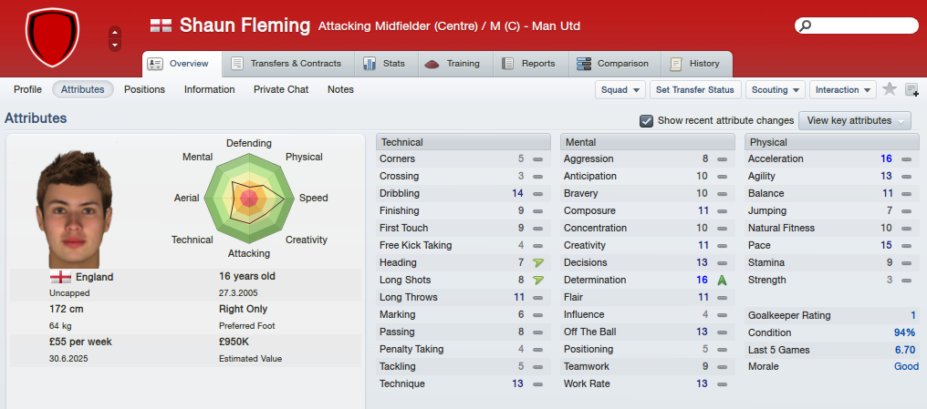The height and width of the screenshot is (409, 927).
Task: Click the add note icon beside star
Action: (912, 89)
